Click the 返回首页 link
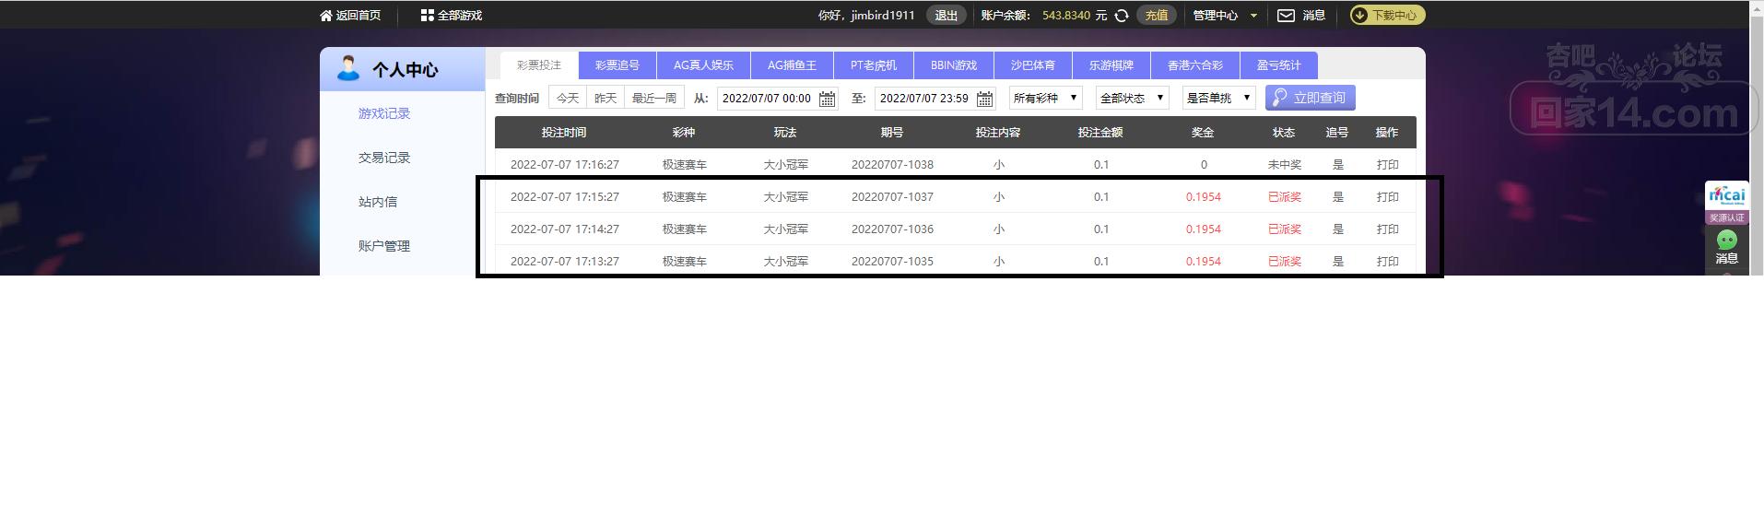Screen dimensions: 1764x505 [359, 15]
